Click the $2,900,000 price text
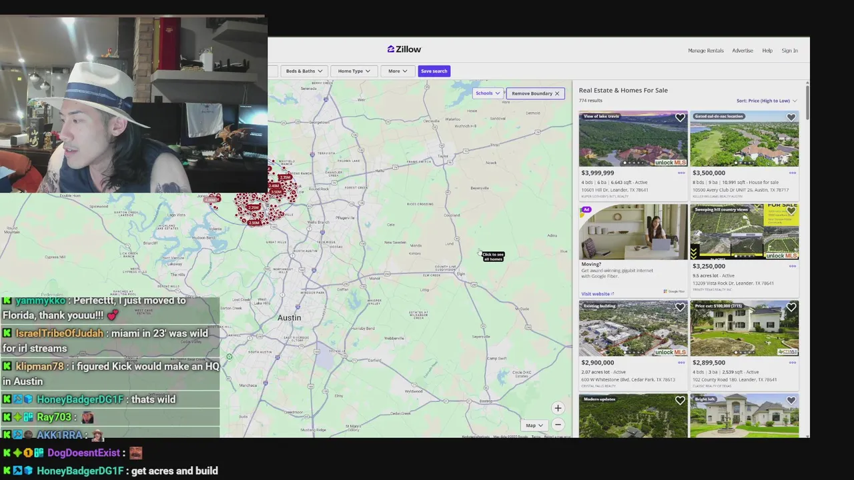Viewport: 854px width, 480px height. [x=597, y=363]
